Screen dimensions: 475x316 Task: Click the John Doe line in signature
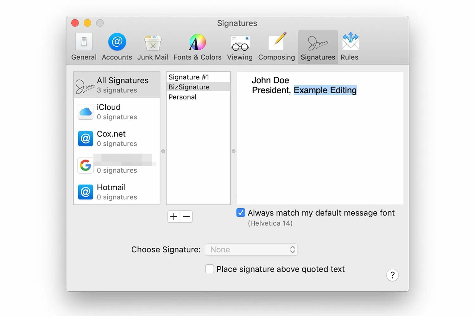click(x=270, y=80)
